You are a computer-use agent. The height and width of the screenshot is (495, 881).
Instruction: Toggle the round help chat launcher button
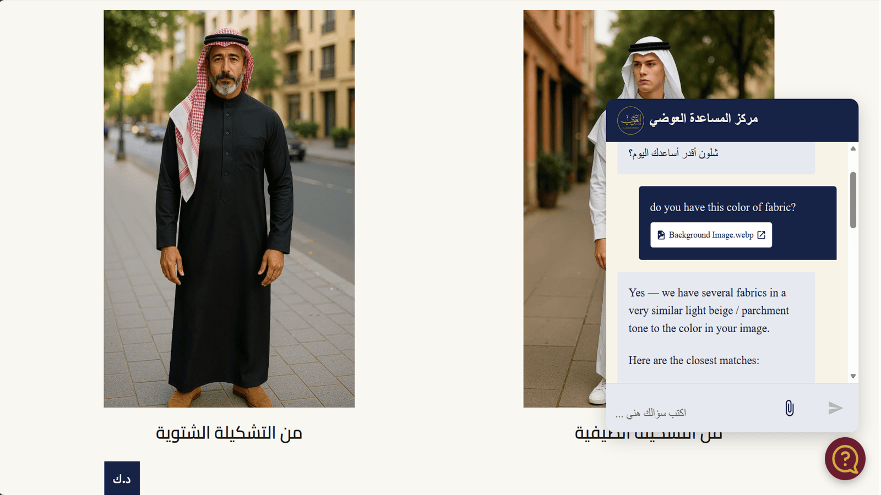coord(845,459)
